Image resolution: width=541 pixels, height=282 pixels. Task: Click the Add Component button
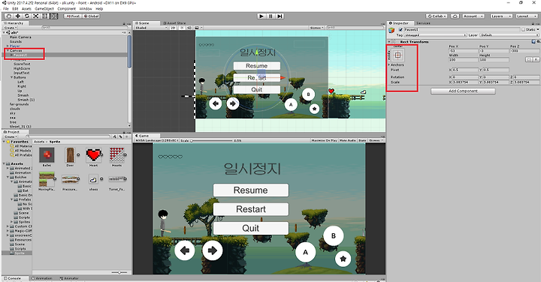[x=463, y=91]
